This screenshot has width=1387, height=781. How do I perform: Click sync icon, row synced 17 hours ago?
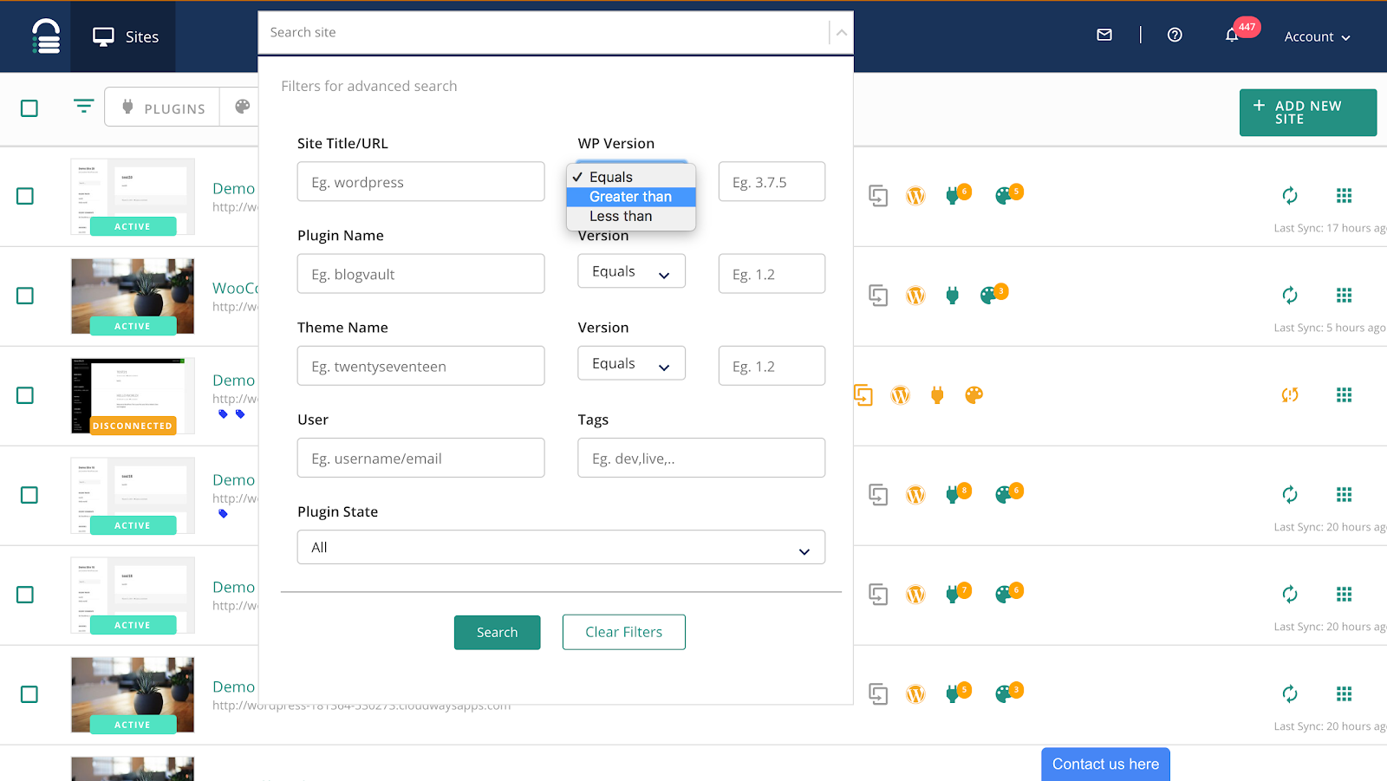pos(1290,196)
